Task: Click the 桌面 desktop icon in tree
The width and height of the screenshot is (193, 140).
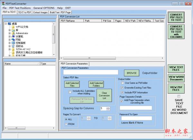Action: pos(9,23)
